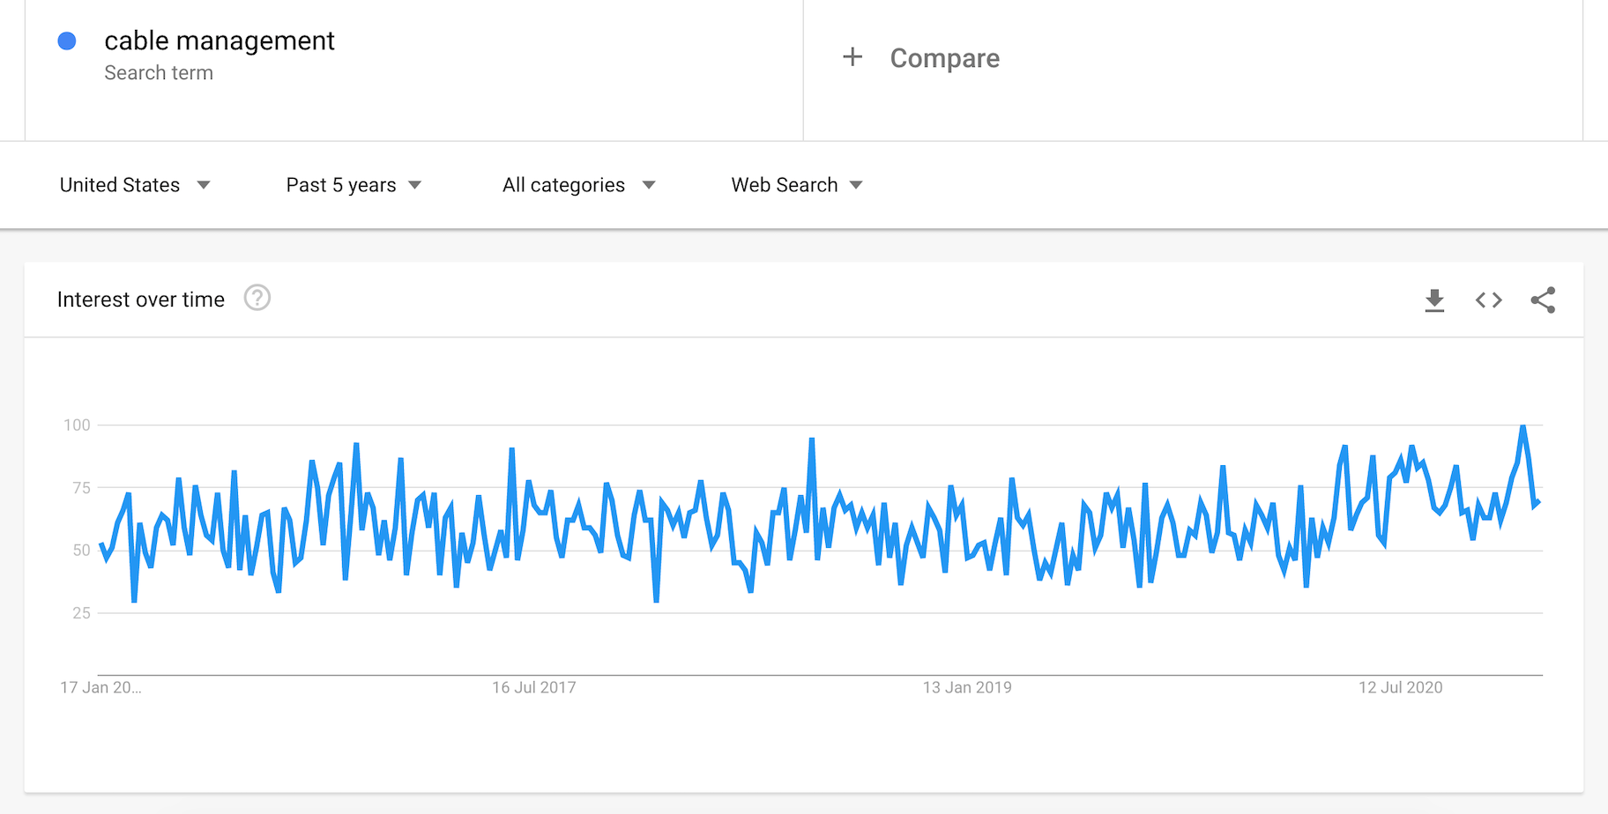Click the embed code icon
Screen dimensions: 1608x814
[x=1489, y=300]
